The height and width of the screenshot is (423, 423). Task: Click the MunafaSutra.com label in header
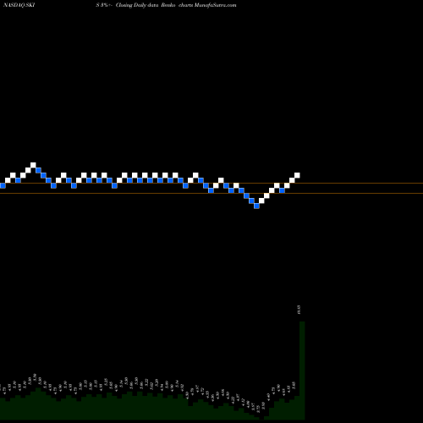pos(216,5)
